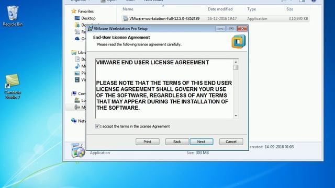Click the license text scrollbar up arrow
335x188 pixels.
coord(236,62)
